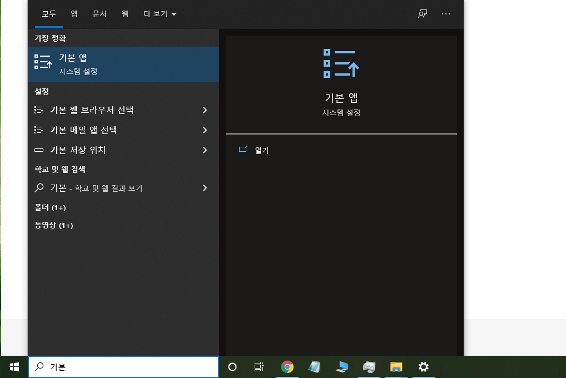Viewport: 566px width, 378px height.
Task: Switch to the 문서 tab
Action: point(100,14)
